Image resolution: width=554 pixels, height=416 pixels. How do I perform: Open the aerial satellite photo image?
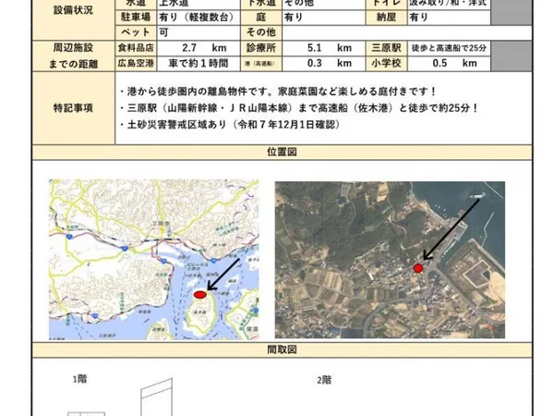(x=390, y=260)
